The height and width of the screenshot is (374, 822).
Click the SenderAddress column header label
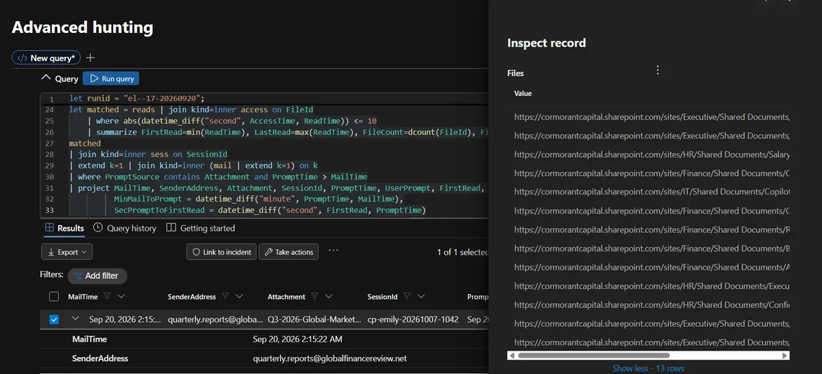pos(192,297)
